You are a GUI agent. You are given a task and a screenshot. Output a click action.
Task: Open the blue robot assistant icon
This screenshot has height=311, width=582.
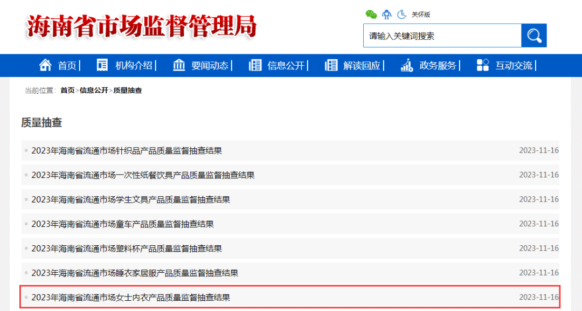click(387, 15)
